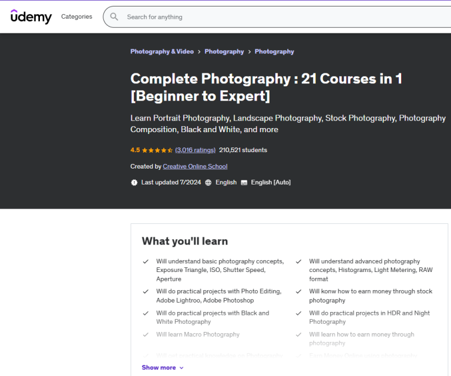
Task: Click the last updated alert icon
Action: (134, 183)
